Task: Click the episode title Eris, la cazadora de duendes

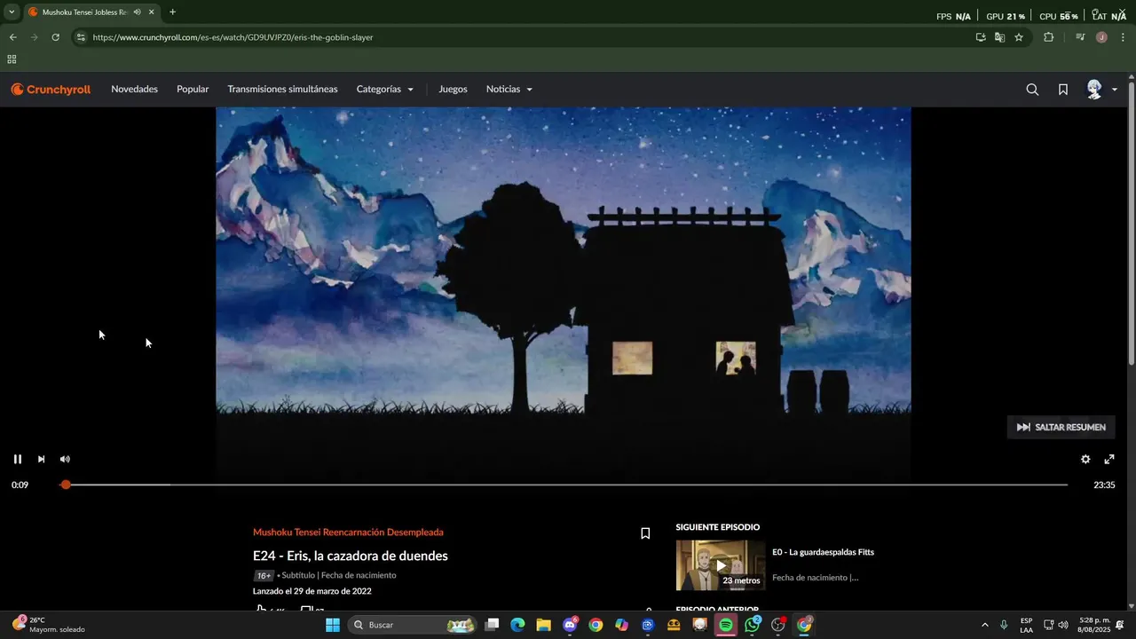Action: 351,556
